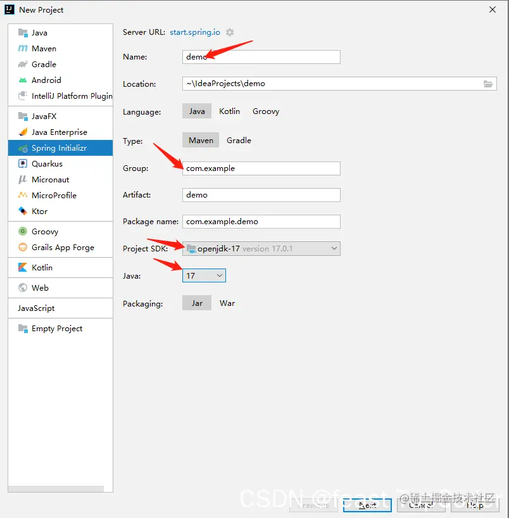Click the Quarkus icon in sidebar

23,163
